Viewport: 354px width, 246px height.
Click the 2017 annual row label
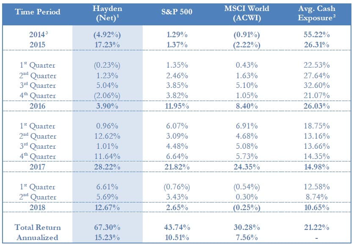(37, 167)
